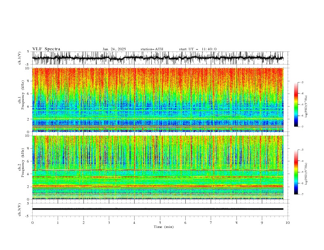Click the "ch.3(V)" axis label

20,210
